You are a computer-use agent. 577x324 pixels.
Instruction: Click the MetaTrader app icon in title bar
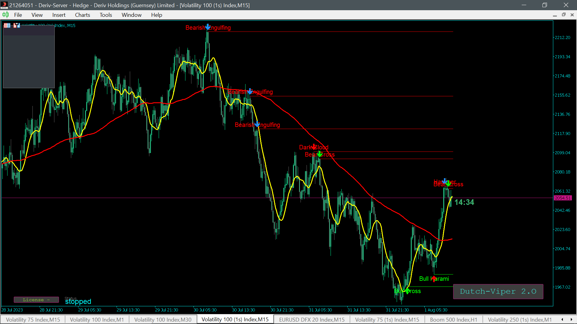4,5
